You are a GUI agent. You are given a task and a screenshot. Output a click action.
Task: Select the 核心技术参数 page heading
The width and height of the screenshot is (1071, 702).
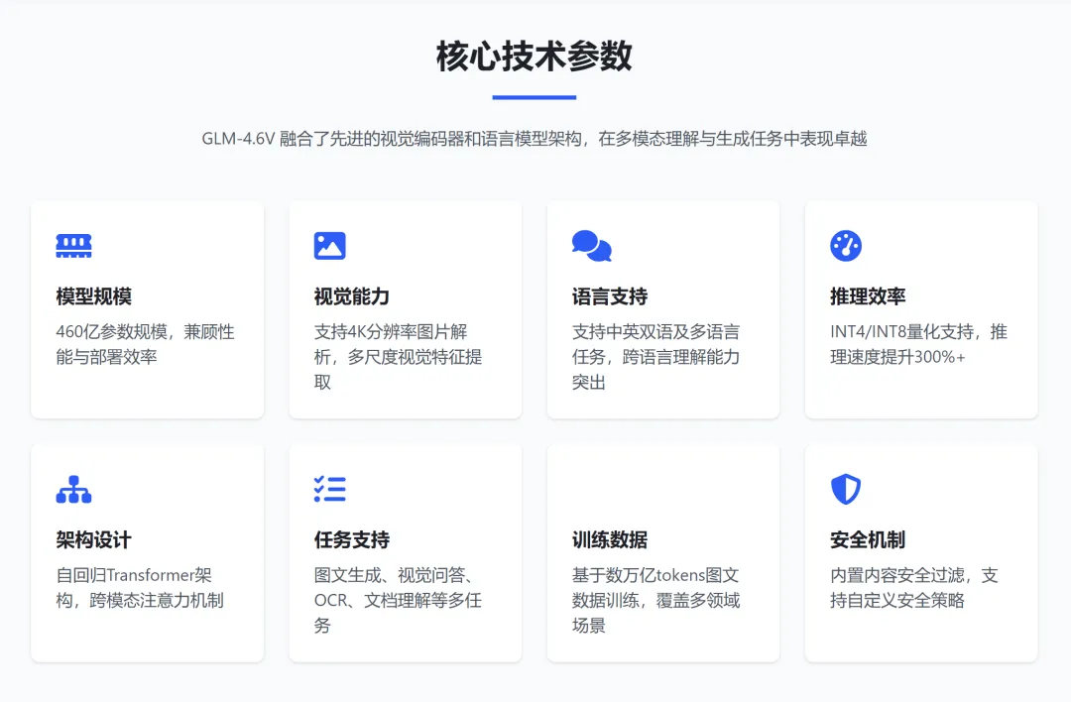coord(535,56)
